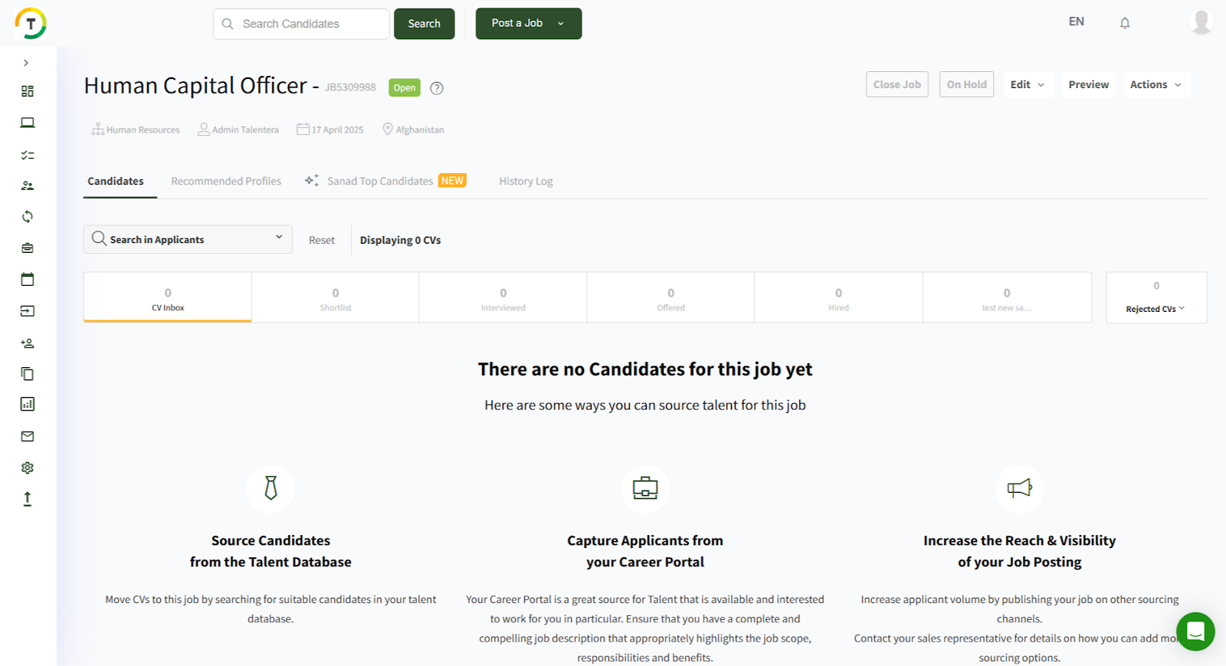Expand the Actions dropdown menu

pos(1156,85)
